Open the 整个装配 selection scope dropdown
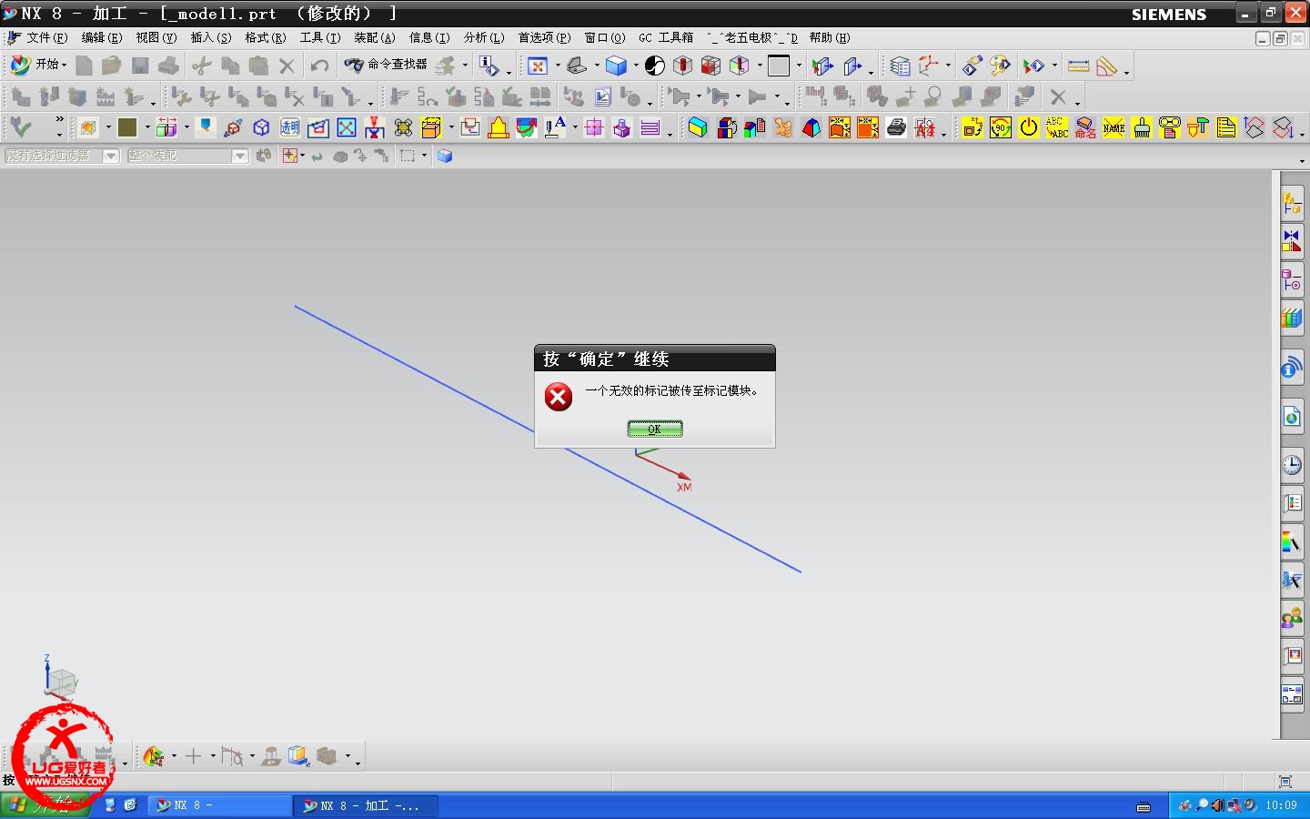Image resolution: width=1310 pixels, height=819 pixels. pos(187,156)
